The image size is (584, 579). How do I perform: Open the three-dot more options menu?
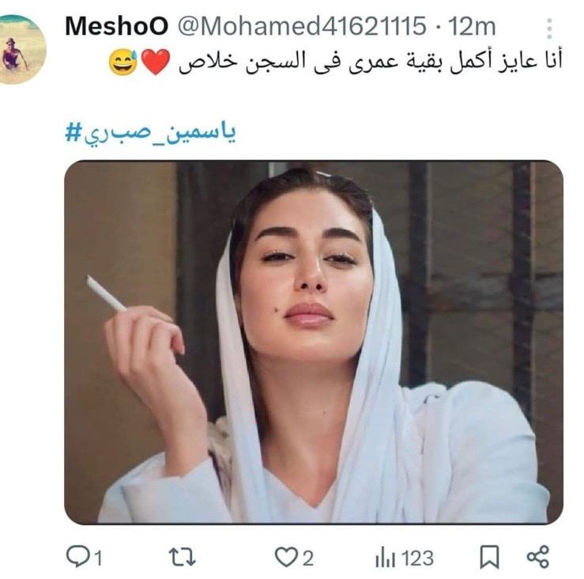(549, 28)
